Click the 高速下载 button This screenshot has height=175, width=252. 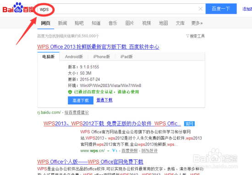81,100
